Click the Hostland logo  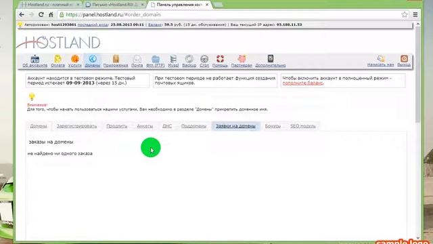[x=59, y=42]
